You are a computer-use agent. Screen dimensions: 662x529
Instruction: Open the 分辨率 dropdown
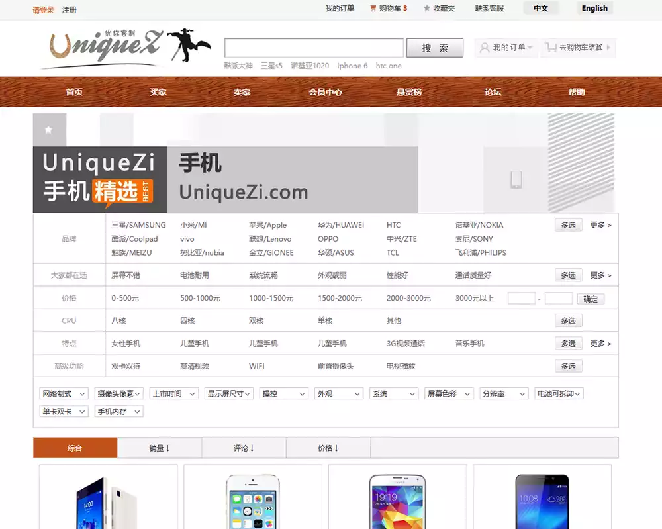(504, 393)
